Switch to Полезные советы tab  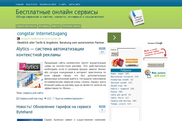(x=71, y=26)
